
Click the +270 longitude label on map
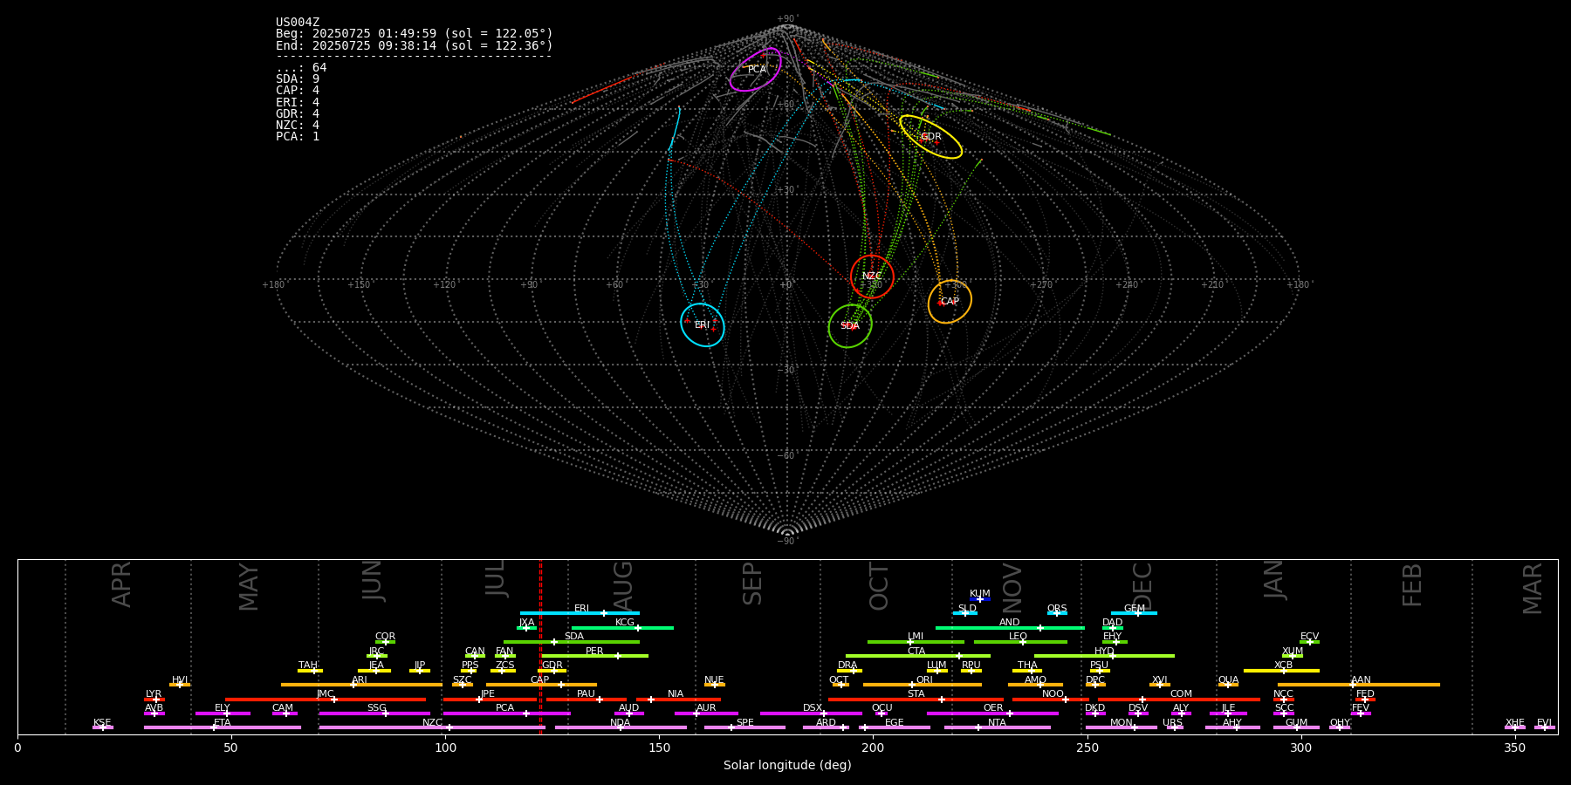(x=1040, y=284)
